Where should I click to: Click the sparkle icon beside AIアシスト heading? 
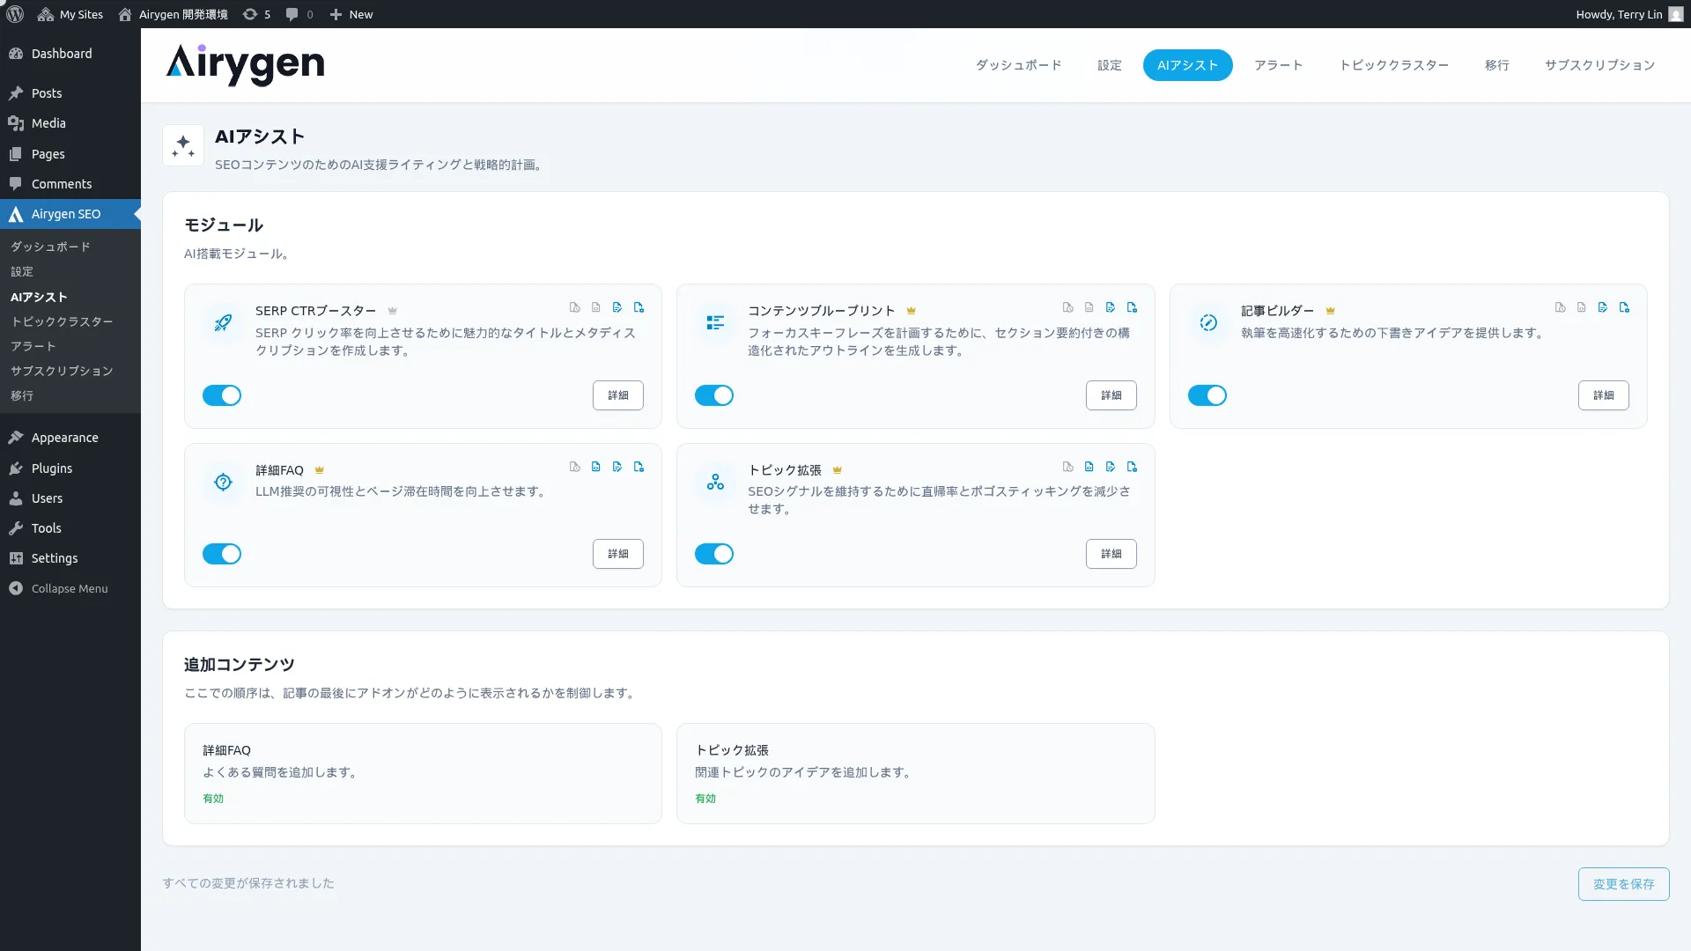183,145
